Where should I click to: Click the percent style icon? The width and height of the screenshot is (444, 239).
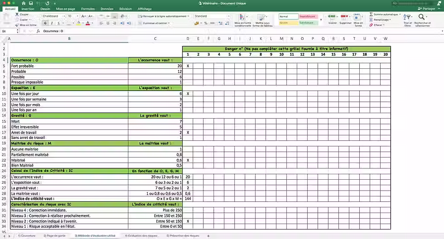tap(206, 23)
